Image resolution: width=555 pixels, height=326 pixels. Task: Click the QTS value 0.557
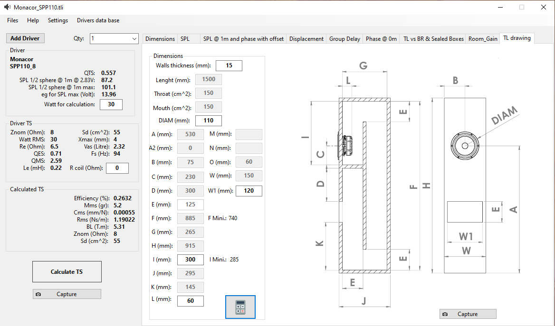point(109,73)
